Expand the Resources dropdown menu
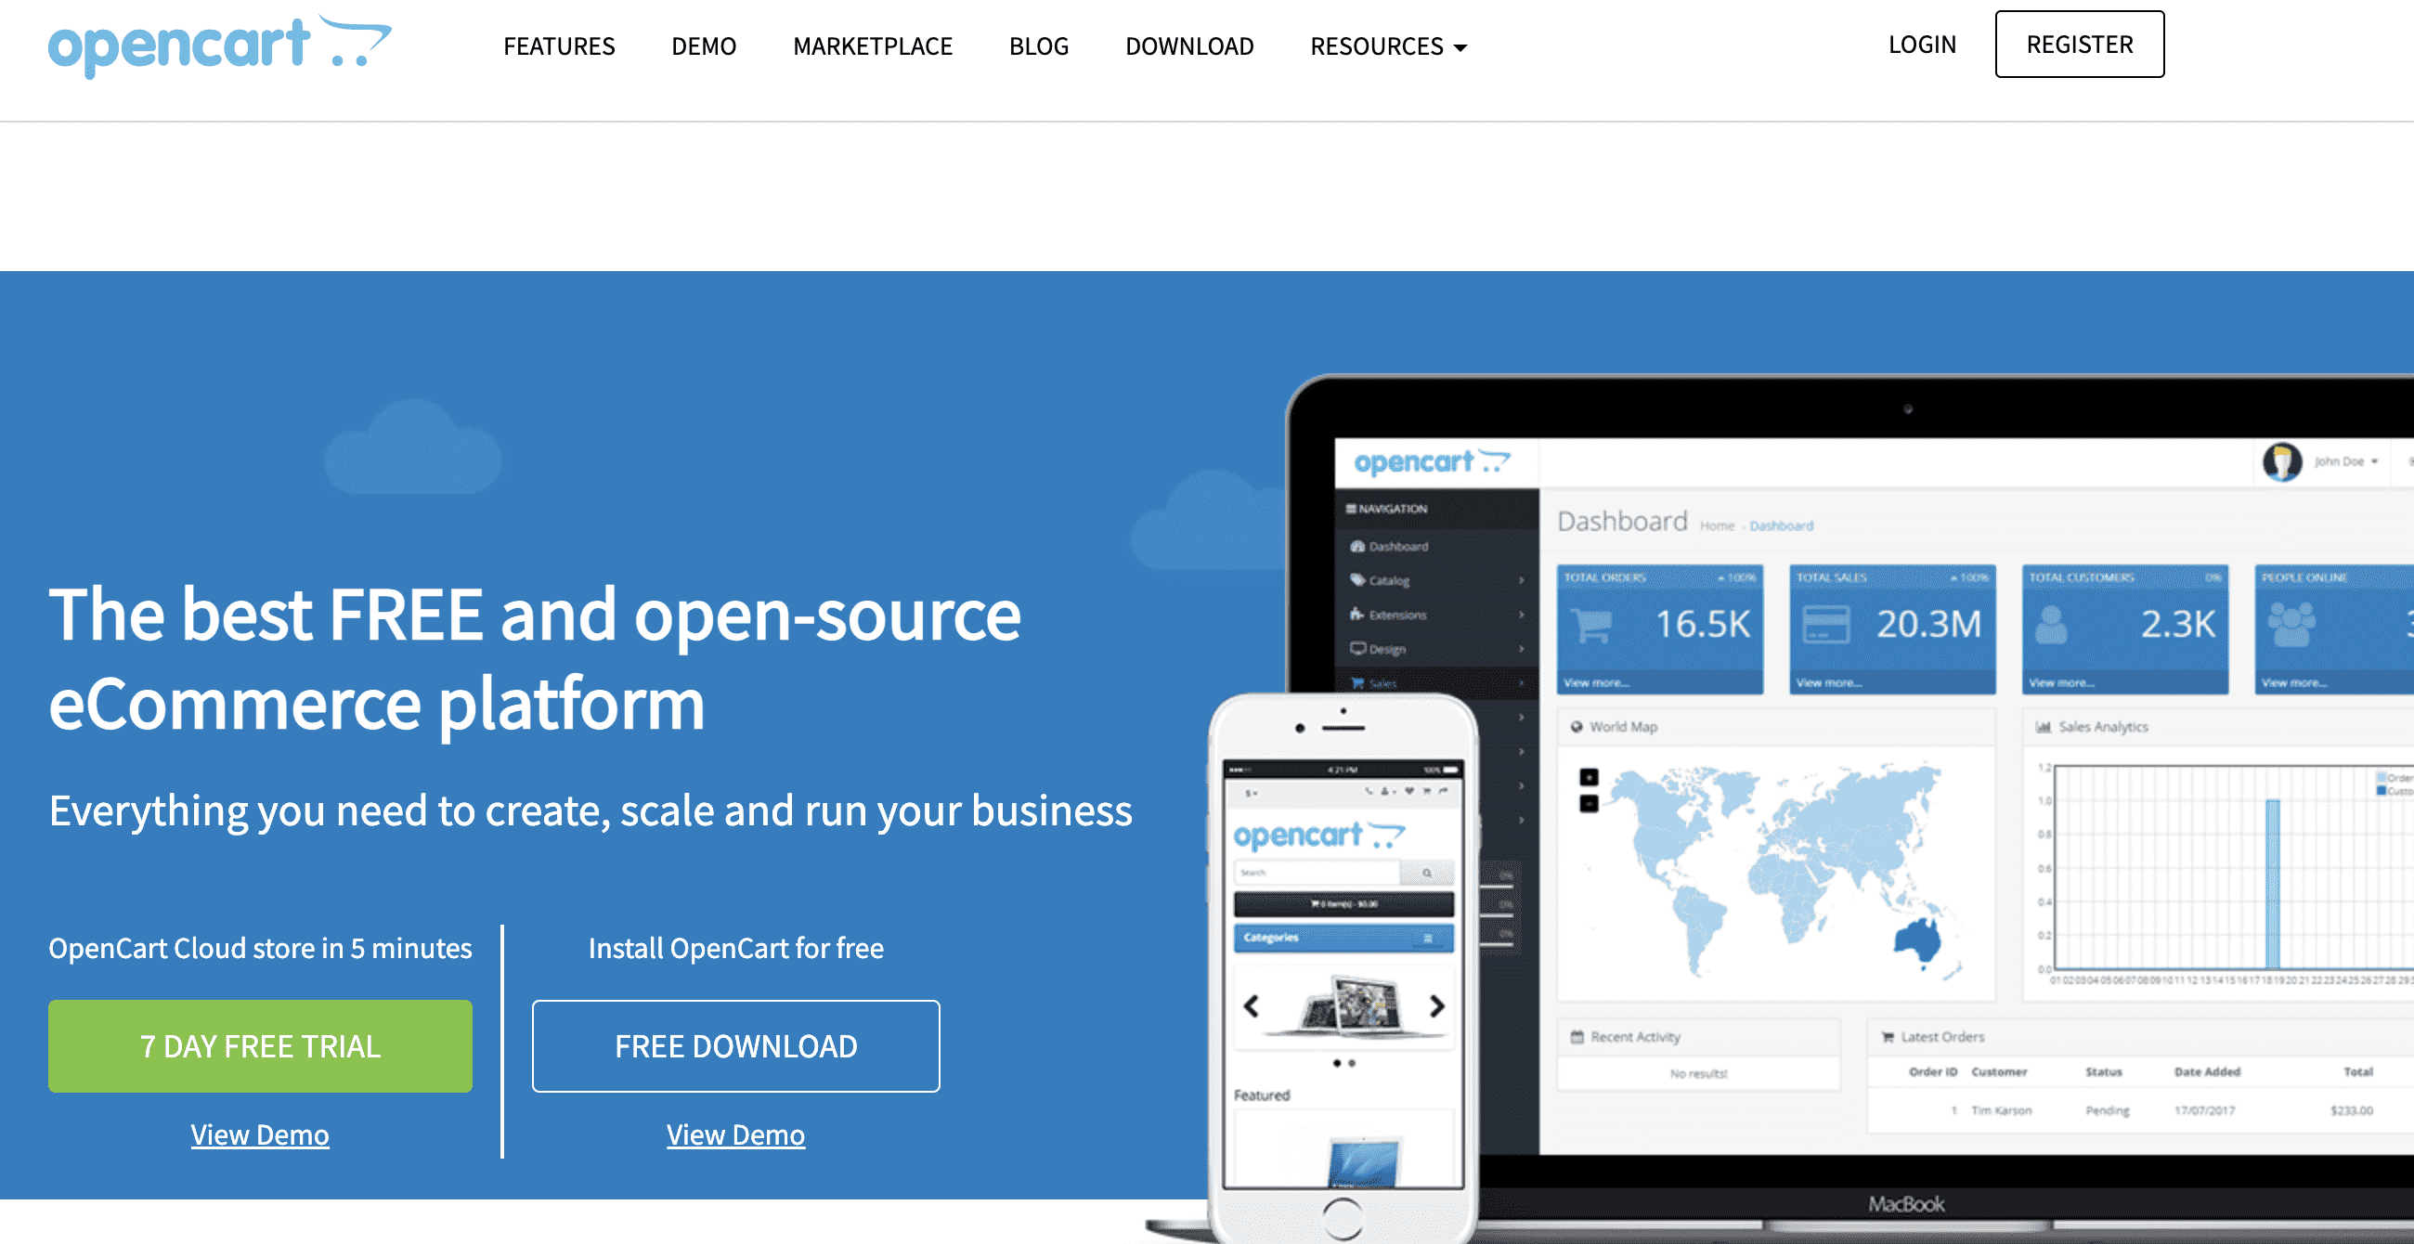The image size is (2414, 1244). (x=1388, y=45)
